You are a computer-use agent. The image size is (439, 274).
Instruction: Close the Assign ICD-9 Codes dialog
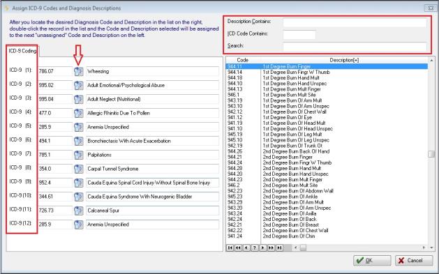click(431, 8)
